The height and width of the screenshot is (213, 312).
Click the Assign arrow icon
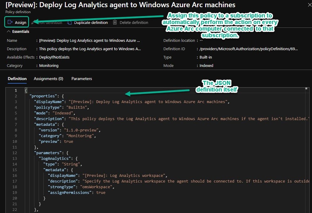click(10, 22)
